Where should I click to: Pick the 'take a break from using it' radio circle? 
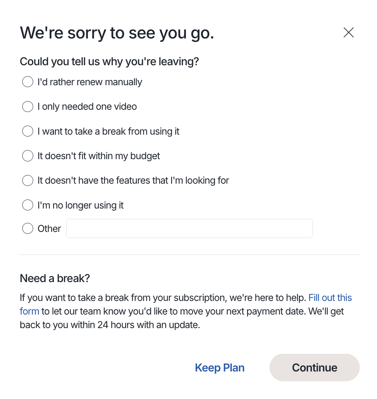click(28, 131)
